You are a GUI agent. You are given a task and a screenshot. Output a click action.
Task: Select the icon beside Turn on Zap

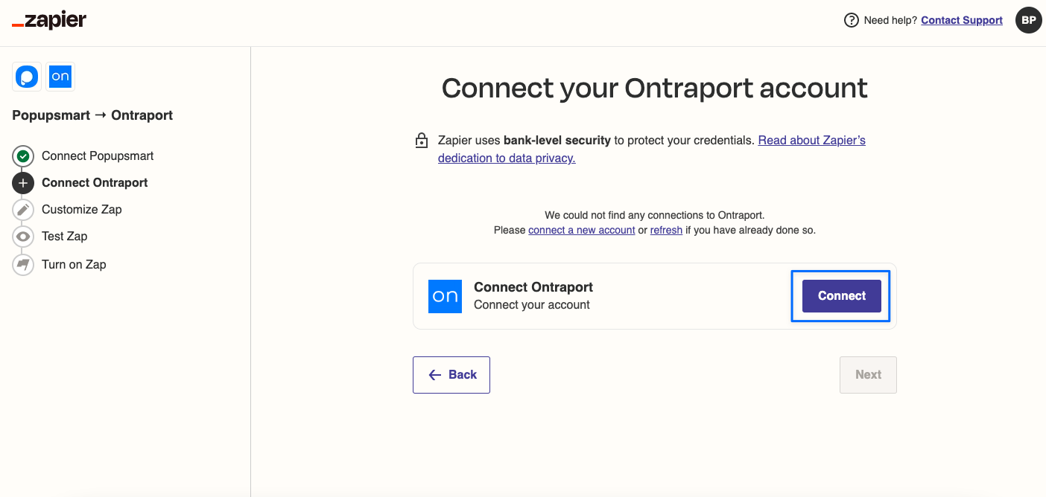pyautogui.click(x=23, y=264)
